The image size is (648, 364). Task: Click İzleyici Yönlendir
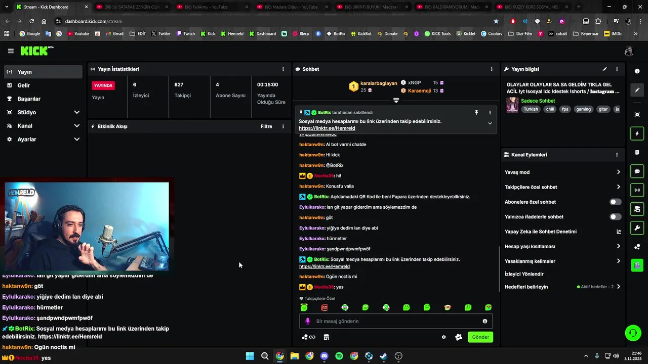524,274
